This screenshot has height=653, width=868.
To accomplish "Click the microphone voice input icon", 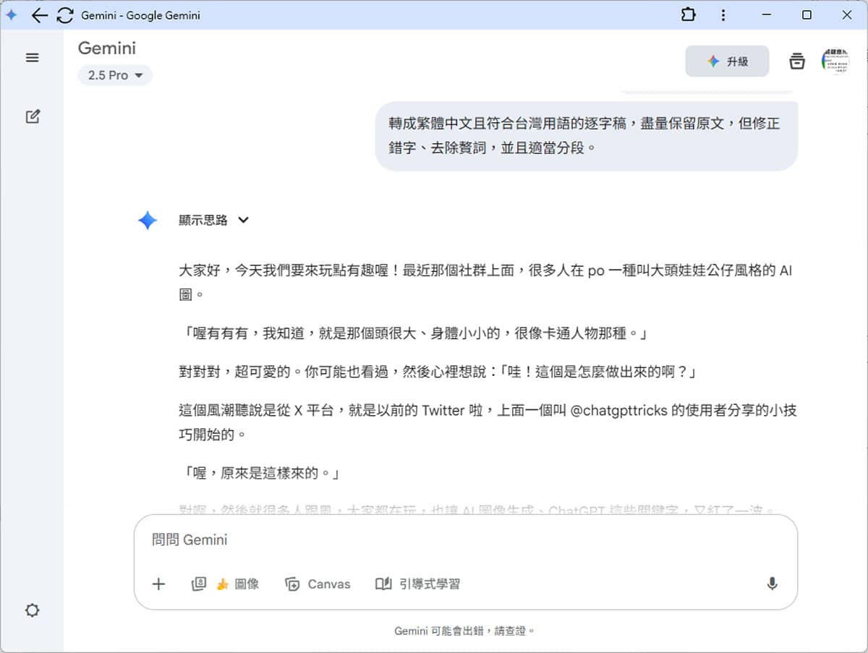I will 772,584.
